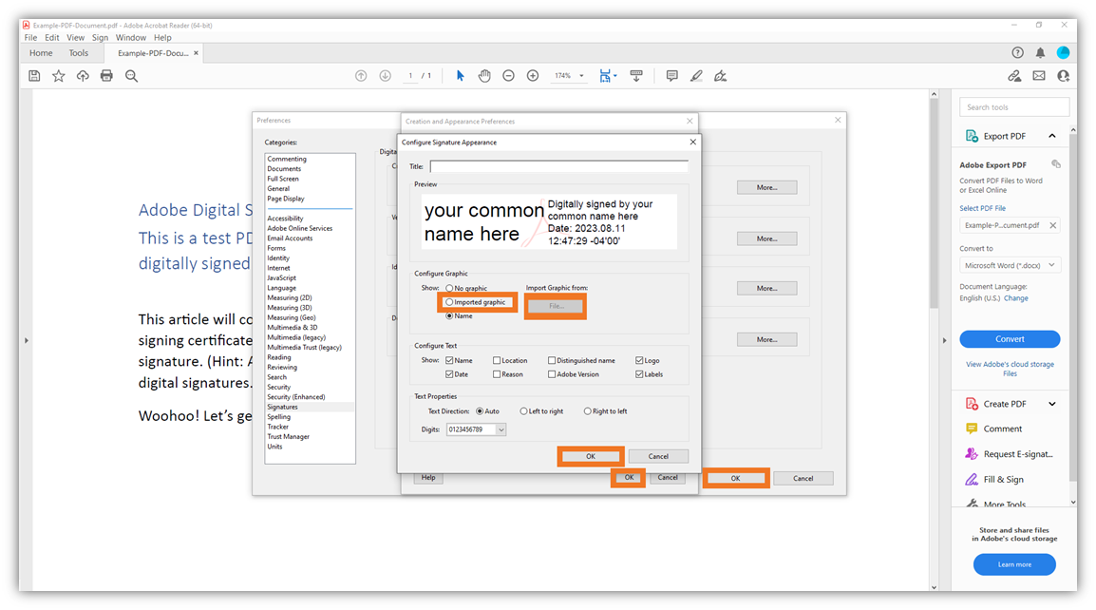Click the Save file icon in toolbar

pos(34,76)
